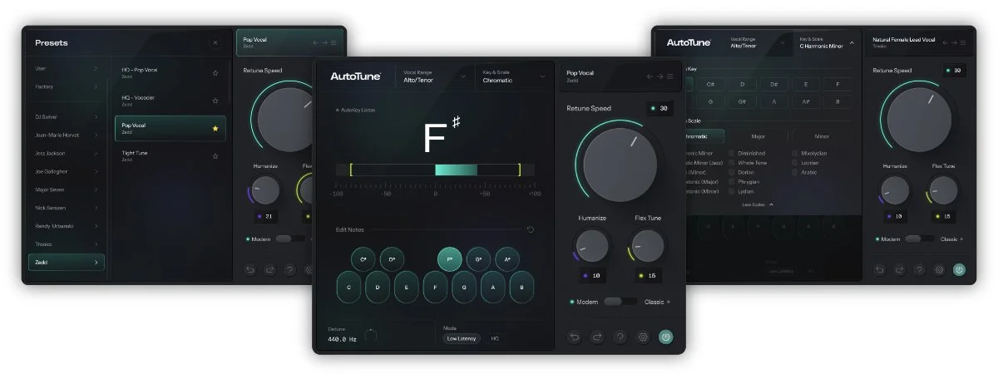Favorite the HQ - Vocoder preset star

pos(215,101)
